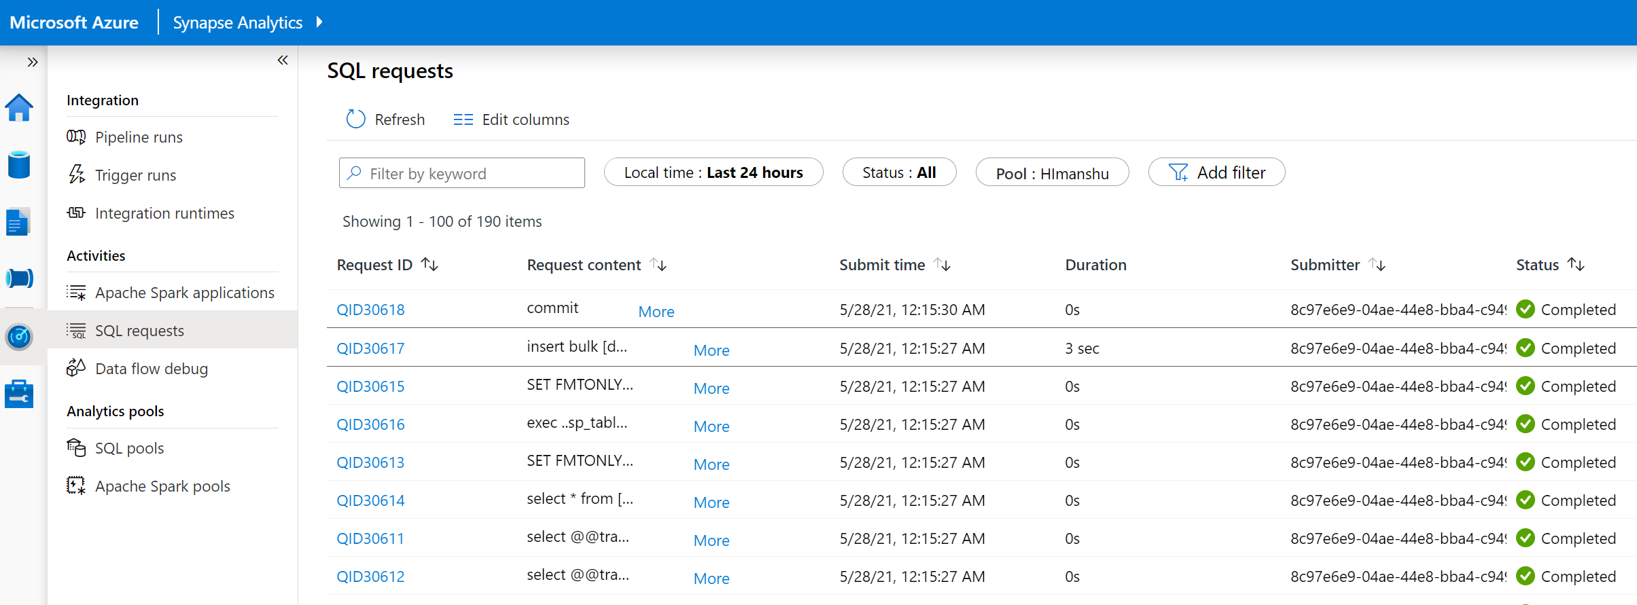Click More for the commit request
Image resolution: width=1637 pixels, height=605 pixels.
coord(656,312)
